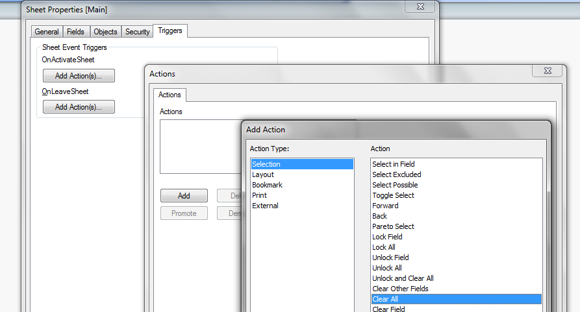The height and width of the screenshot is (312, 580).
Task: Select the Select Excluded action
Action: (457, 174)
